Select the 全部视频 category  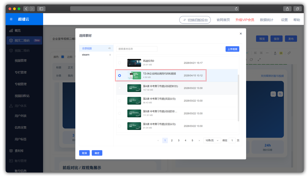[87, 48]
